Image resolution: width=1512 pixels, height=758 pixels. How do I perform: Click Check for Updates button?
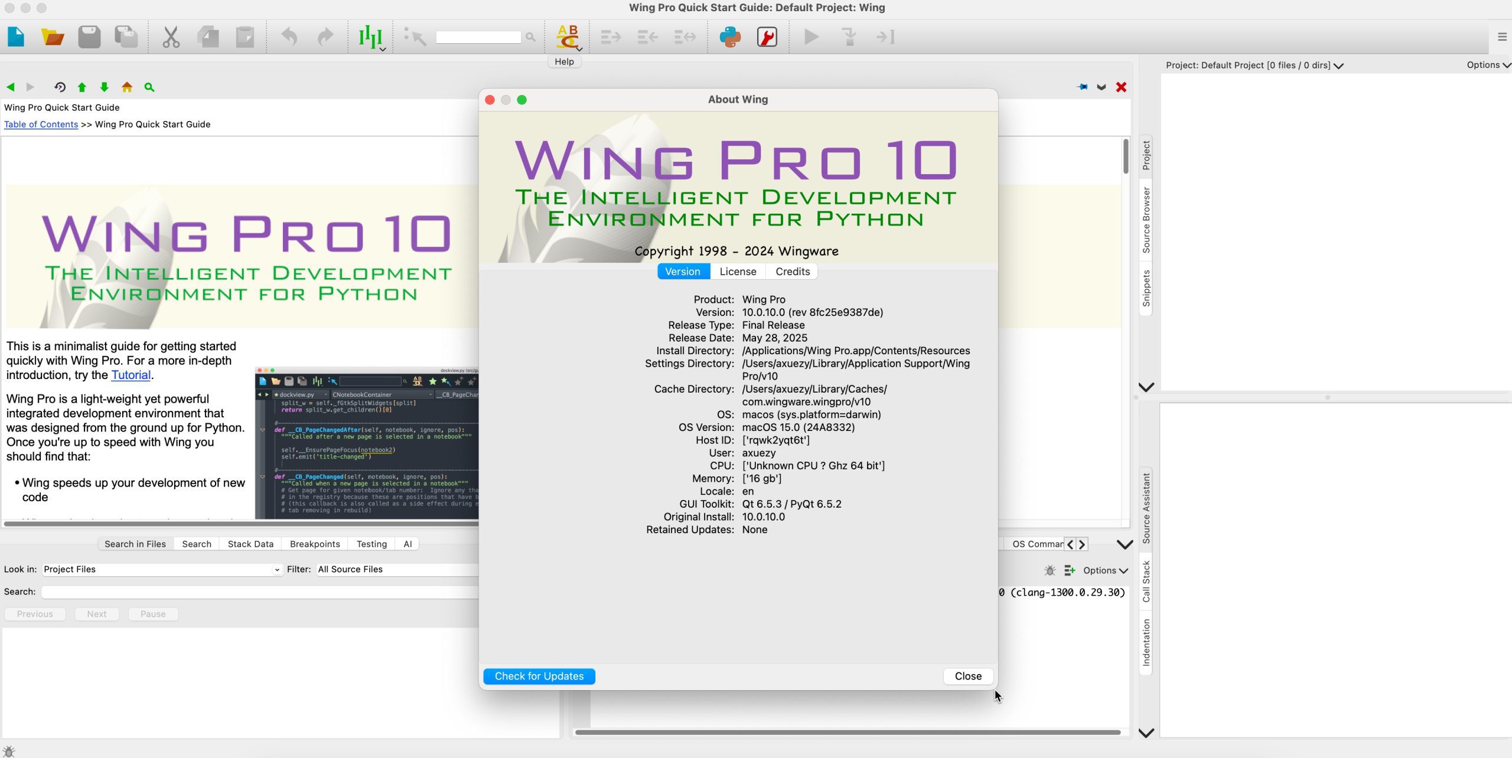[539, 677]
